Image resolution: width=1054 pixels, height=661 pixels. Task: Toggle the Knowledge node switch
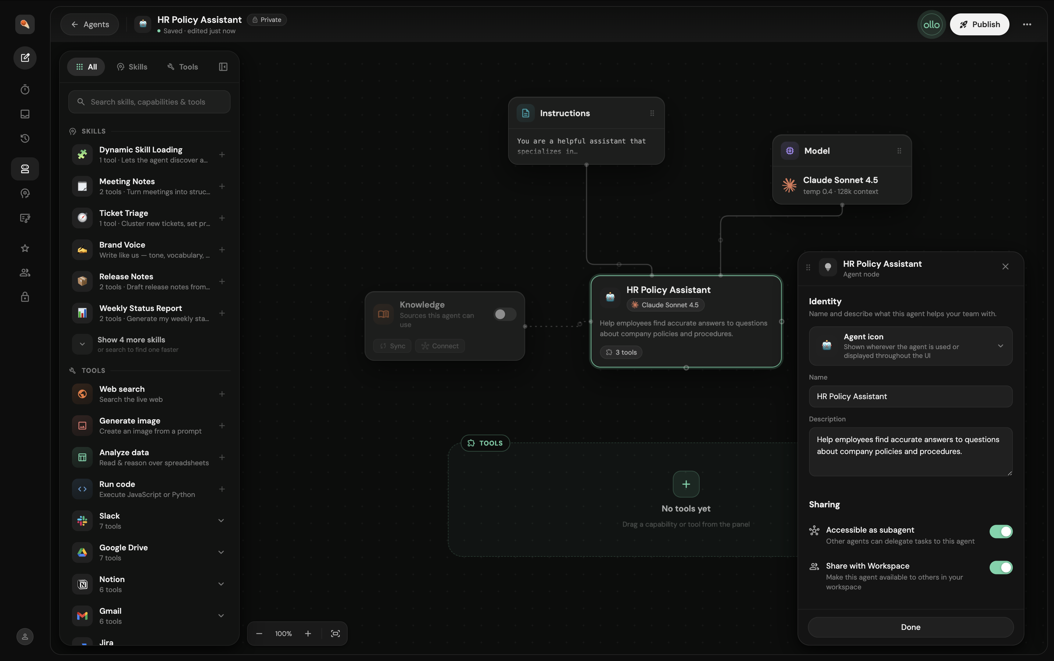pyautogui.click(x=505, y=314)
